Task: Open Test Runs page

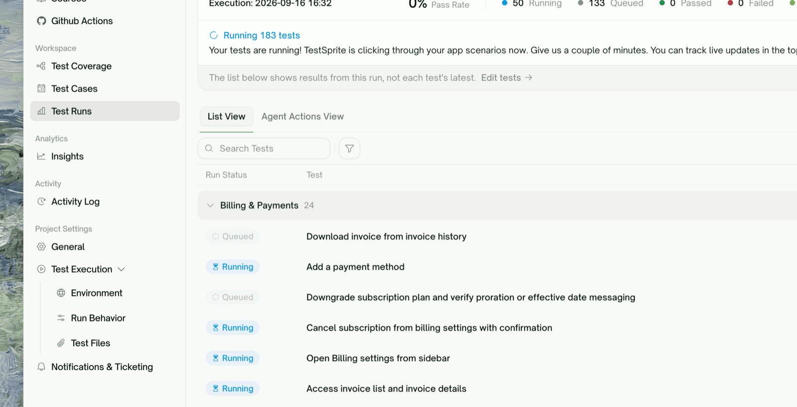Action: pyautogui.click(x=105, y=111)
